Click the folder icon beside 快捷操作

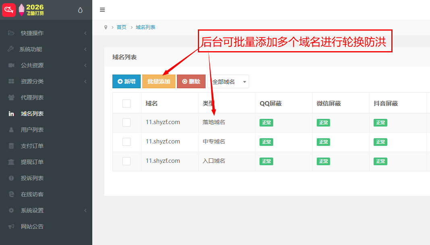pyautogui.click(x=11, y=33)
